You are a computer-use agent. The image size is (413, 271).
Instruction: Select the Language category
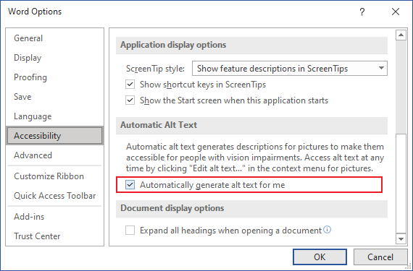pyautogui.click(x=33, y=116)
